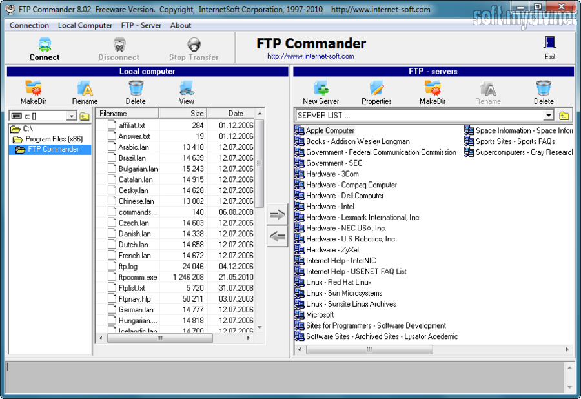The height and width of the screenshot is (399, 581).
Task: Click the New Server icon
Action: pos(321,88)
